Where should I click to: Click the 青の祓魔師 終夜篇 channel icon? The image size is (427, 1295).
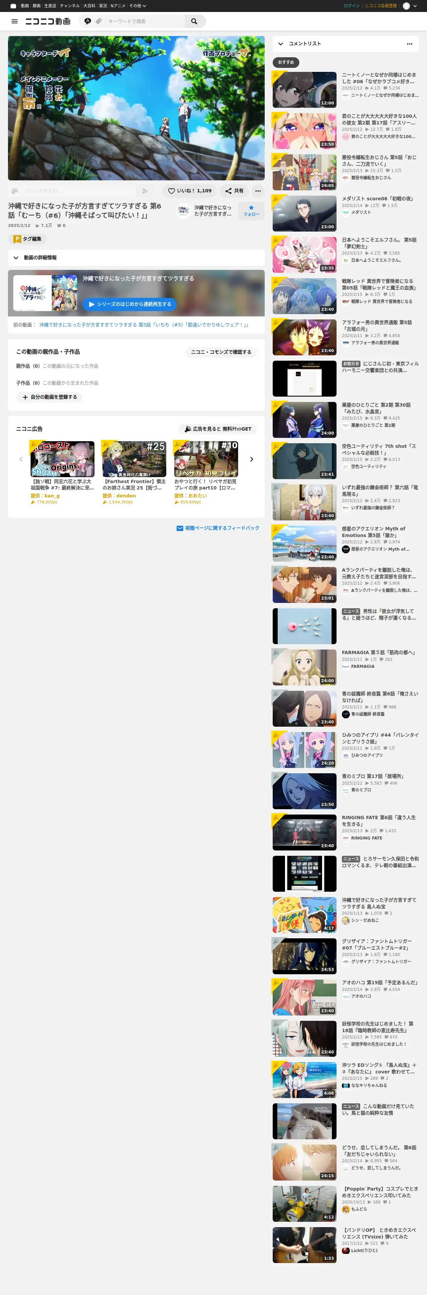click(x=346, y=714)
